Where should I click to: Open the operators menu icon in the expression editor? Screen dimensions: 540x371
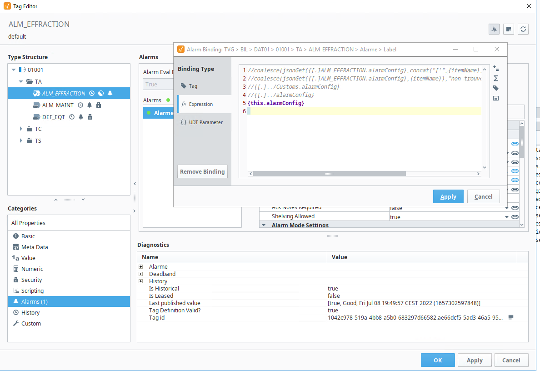click(496, 69)
